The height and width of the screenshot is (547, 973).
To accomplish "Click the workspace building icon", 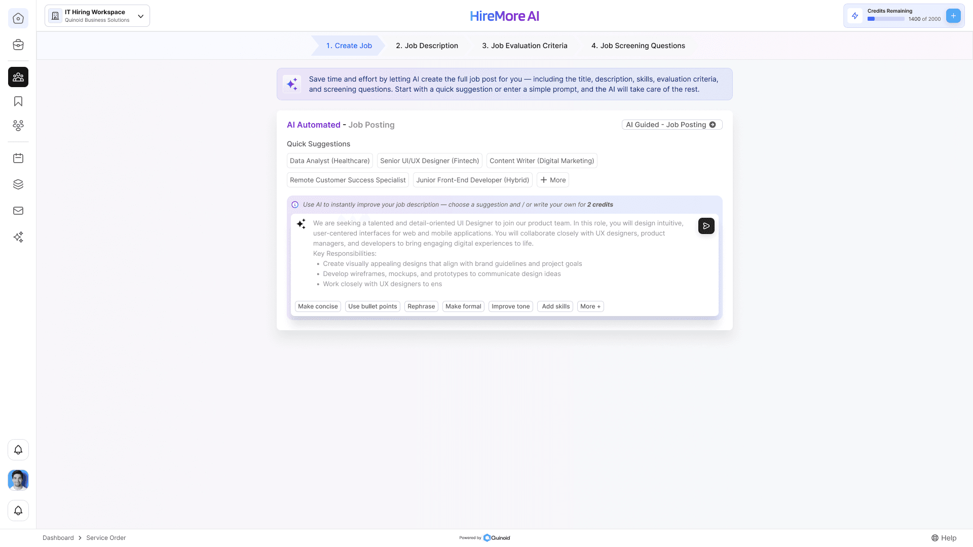I will 55,16.
